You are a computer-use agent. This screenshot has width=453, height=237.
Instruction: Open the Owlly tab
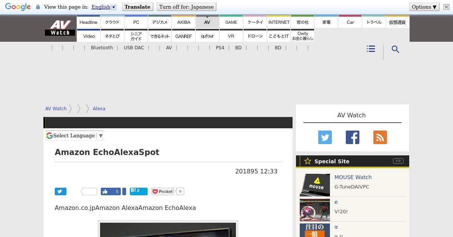(303, 36)
